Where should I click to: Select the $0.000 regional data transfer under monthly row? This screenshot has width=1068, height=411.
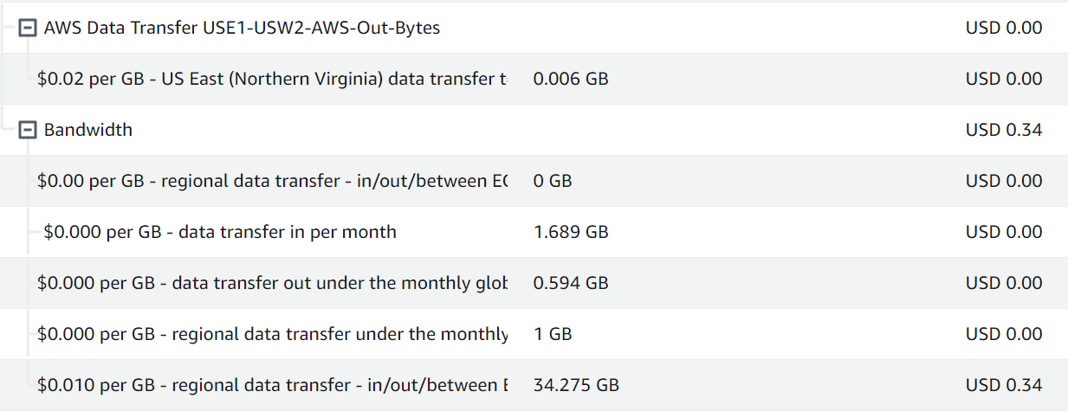[x=271, y=334]
